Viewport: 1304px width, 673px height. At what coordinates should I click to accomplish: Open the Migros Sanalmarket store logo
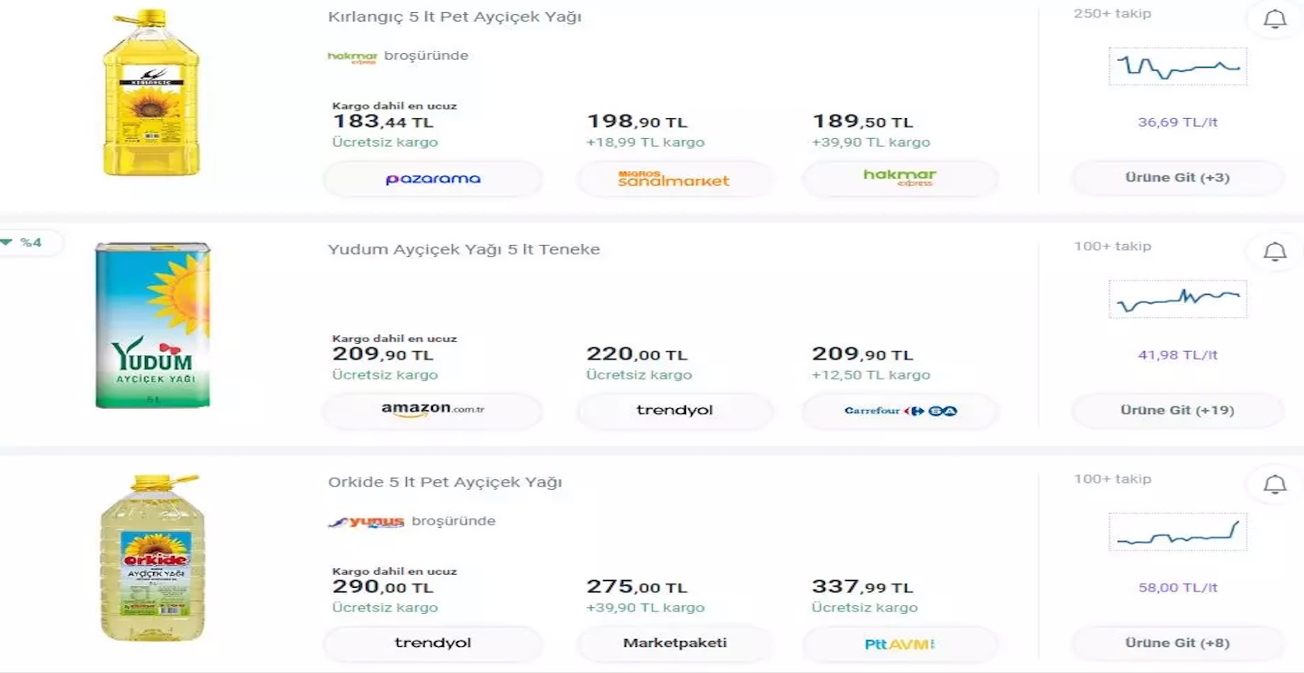click(x=675, y=178)
